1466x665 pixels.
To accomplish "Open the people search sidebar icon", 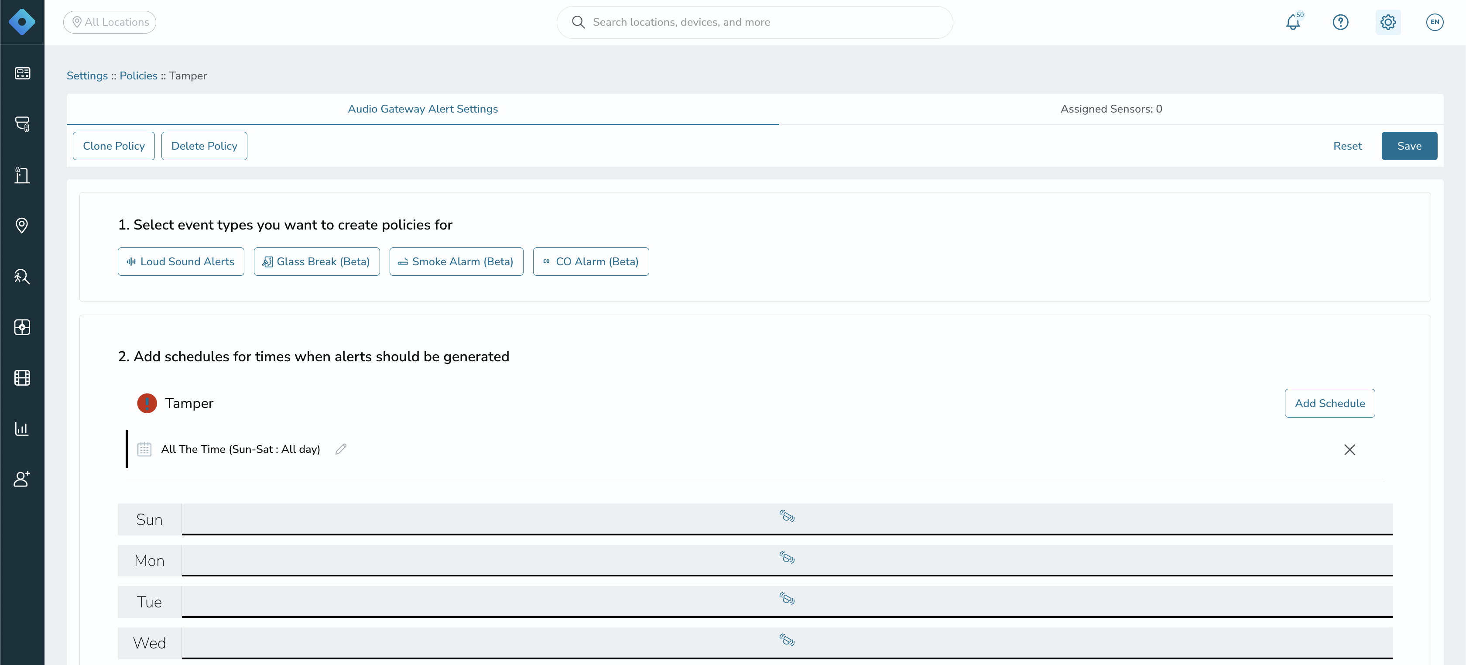I will click(22, 276).
